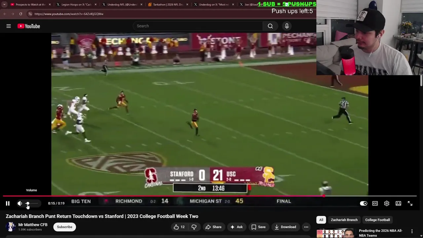Screen dimensions: 423x238
Task: Open the Mr Matthew CFB channel name link
Action: [x=33, y=225]
